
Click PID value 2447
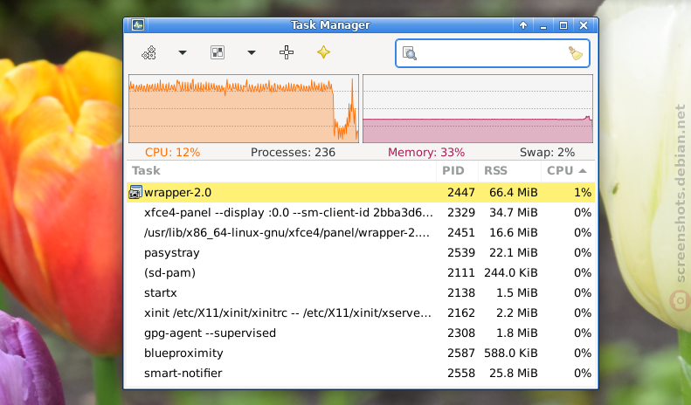pyautogui.click(x=461, y=192)
